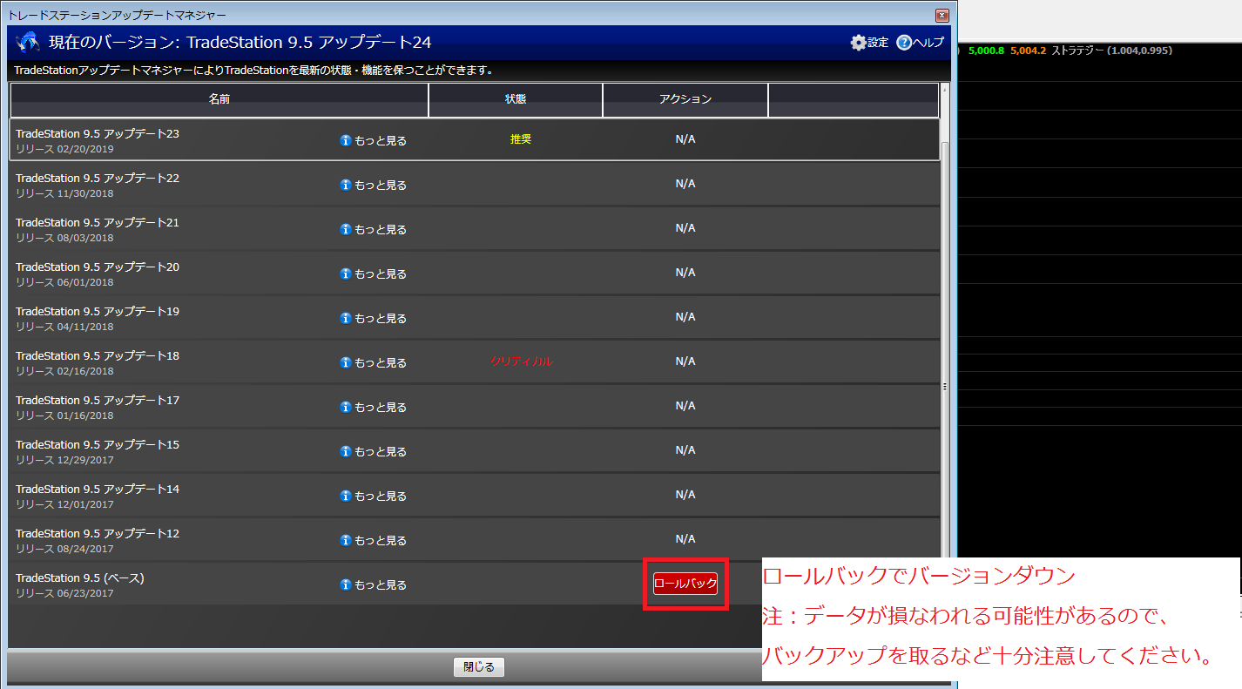
Task: Click info icon for アップデート17 row
Action: pyautogui.click(x=346, y=407)
